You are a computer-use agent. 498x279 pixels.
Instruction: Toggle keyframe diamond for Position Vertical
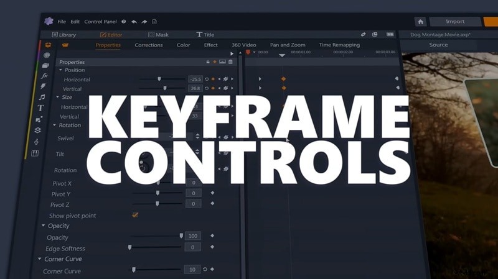(x=213, y=89)
